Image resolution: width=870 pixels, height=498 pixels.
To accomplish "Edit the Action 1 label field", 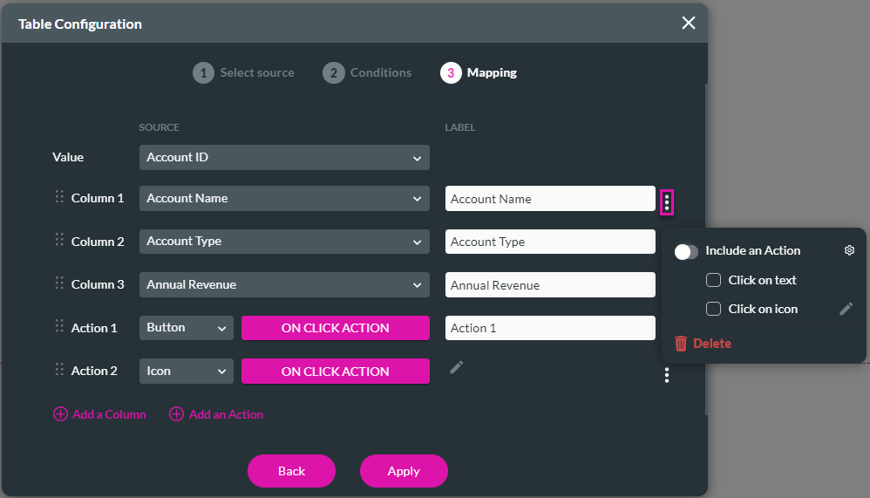I will tap(550, 328).
